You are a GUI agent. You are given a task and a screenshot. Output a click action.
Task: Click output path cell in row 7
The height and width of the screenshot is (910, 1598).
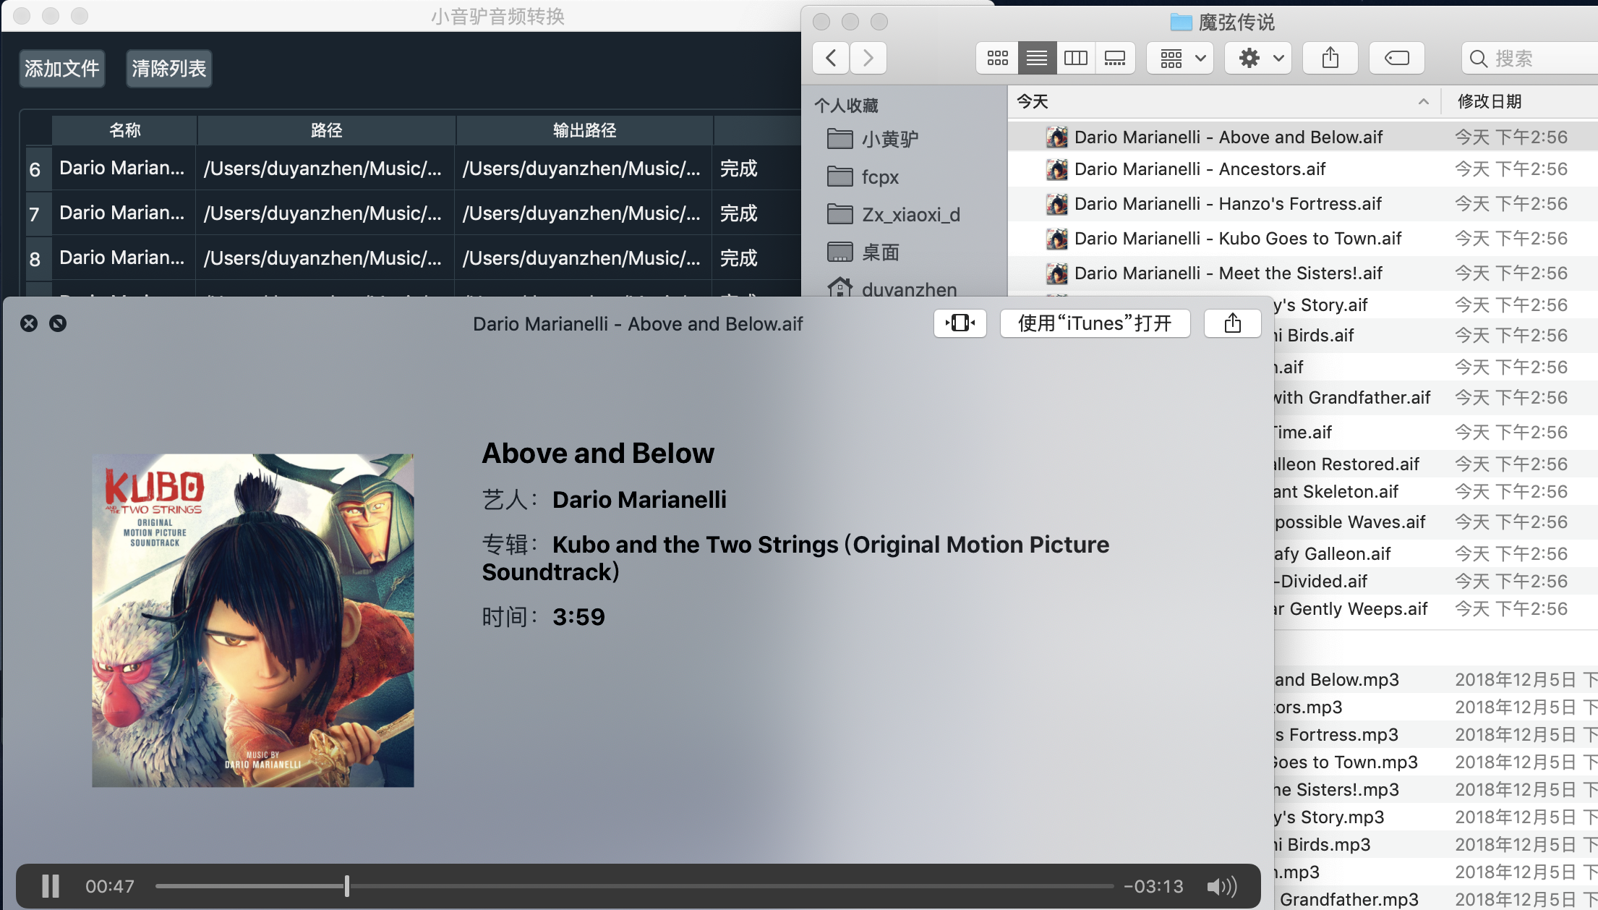tap(582, 213)
